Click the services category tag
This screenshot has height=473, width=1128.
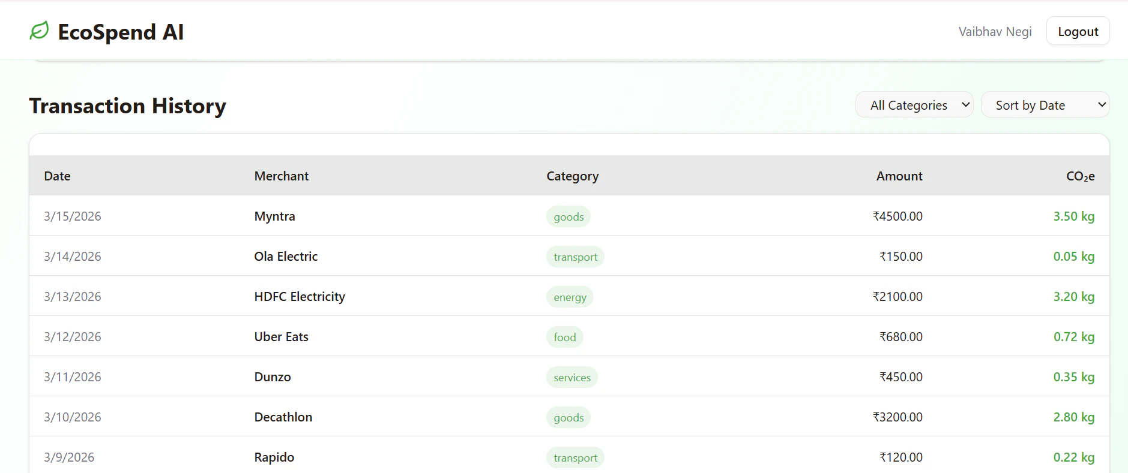coord(572,378)
